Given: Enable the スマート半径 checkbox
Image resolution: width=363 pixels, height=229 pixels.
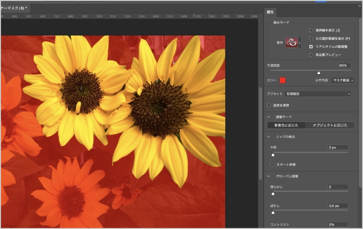Looking at the screenshot, I should (272, 165).
